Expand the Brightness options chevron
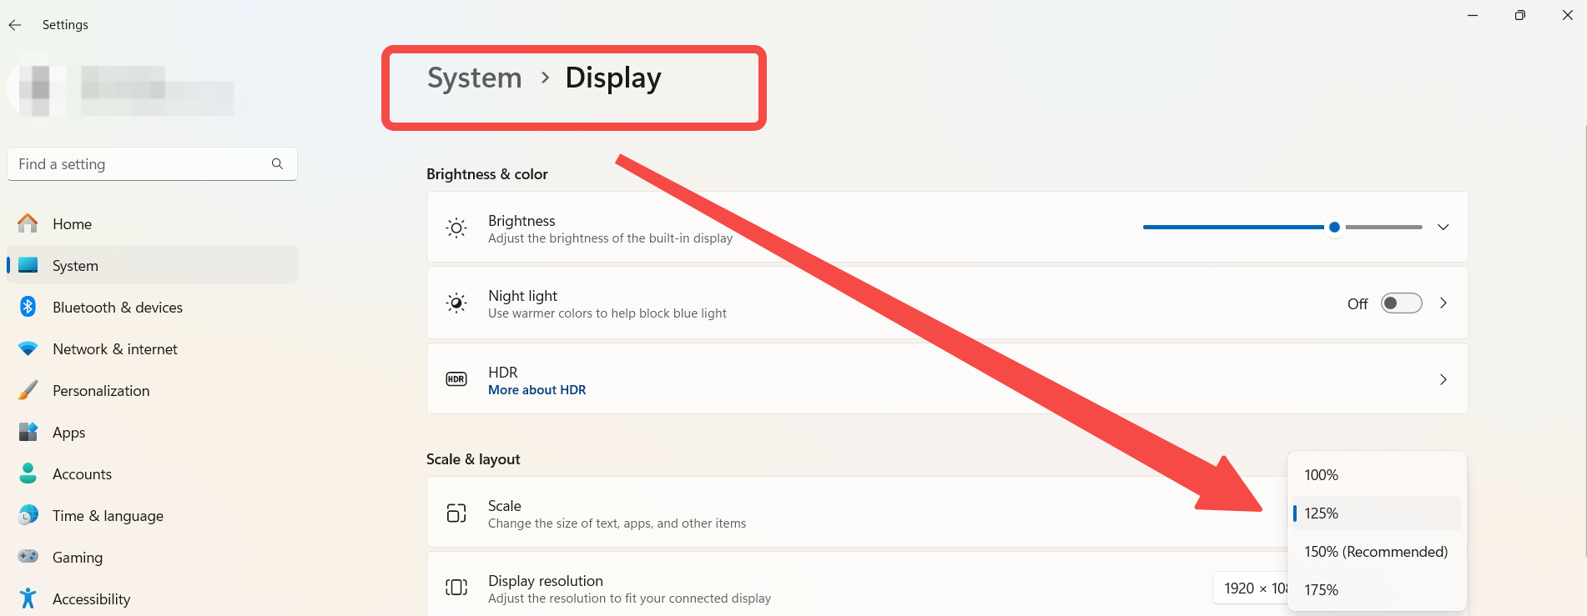Screen dimensions: 1587x616 point(1443,227)
